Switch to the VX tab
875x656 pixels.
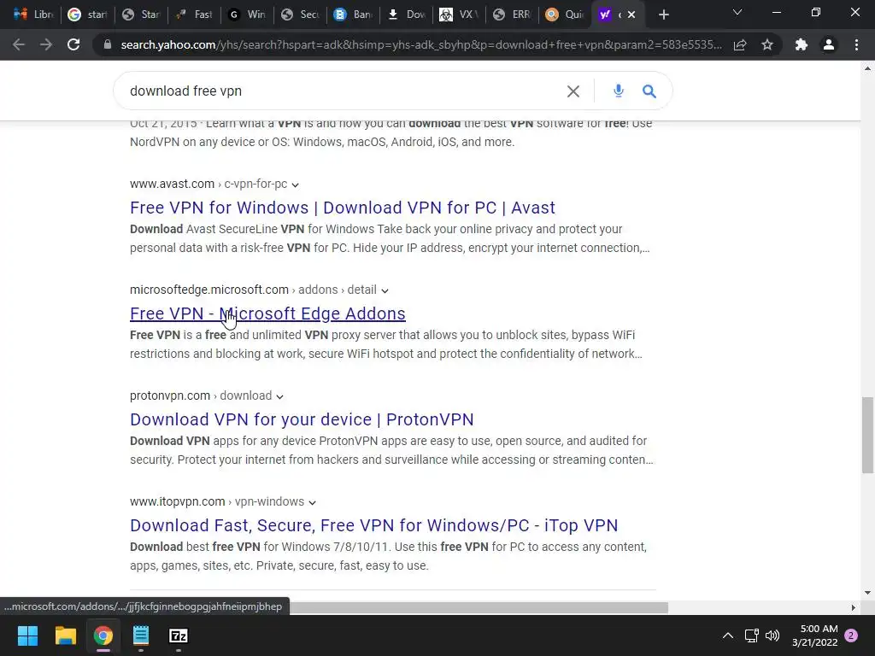(x=459, y=15)
